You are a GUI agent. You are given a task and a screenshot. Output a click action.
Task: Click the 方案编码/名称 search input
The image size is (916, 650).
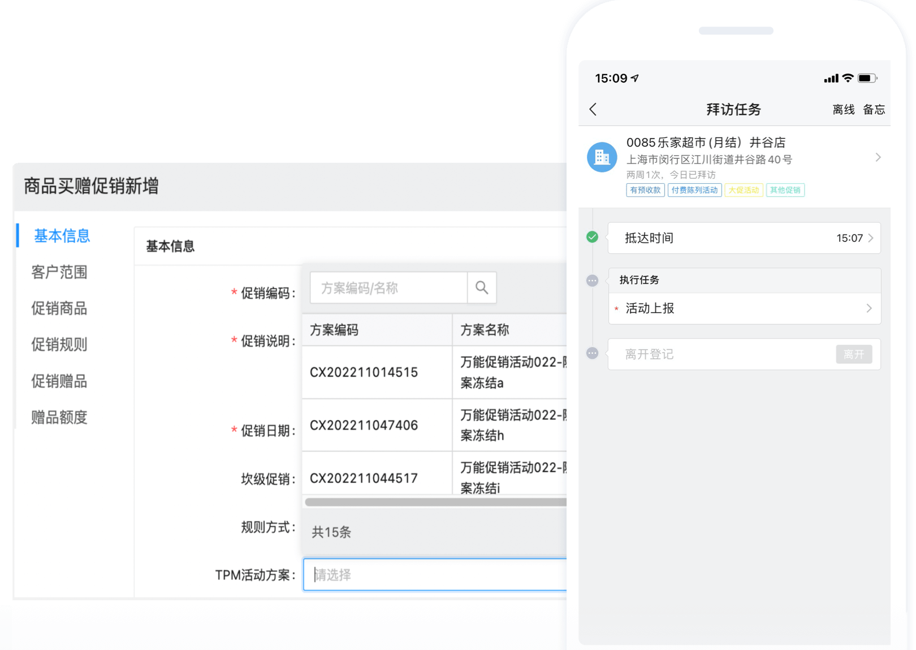(x=388, y=288)
